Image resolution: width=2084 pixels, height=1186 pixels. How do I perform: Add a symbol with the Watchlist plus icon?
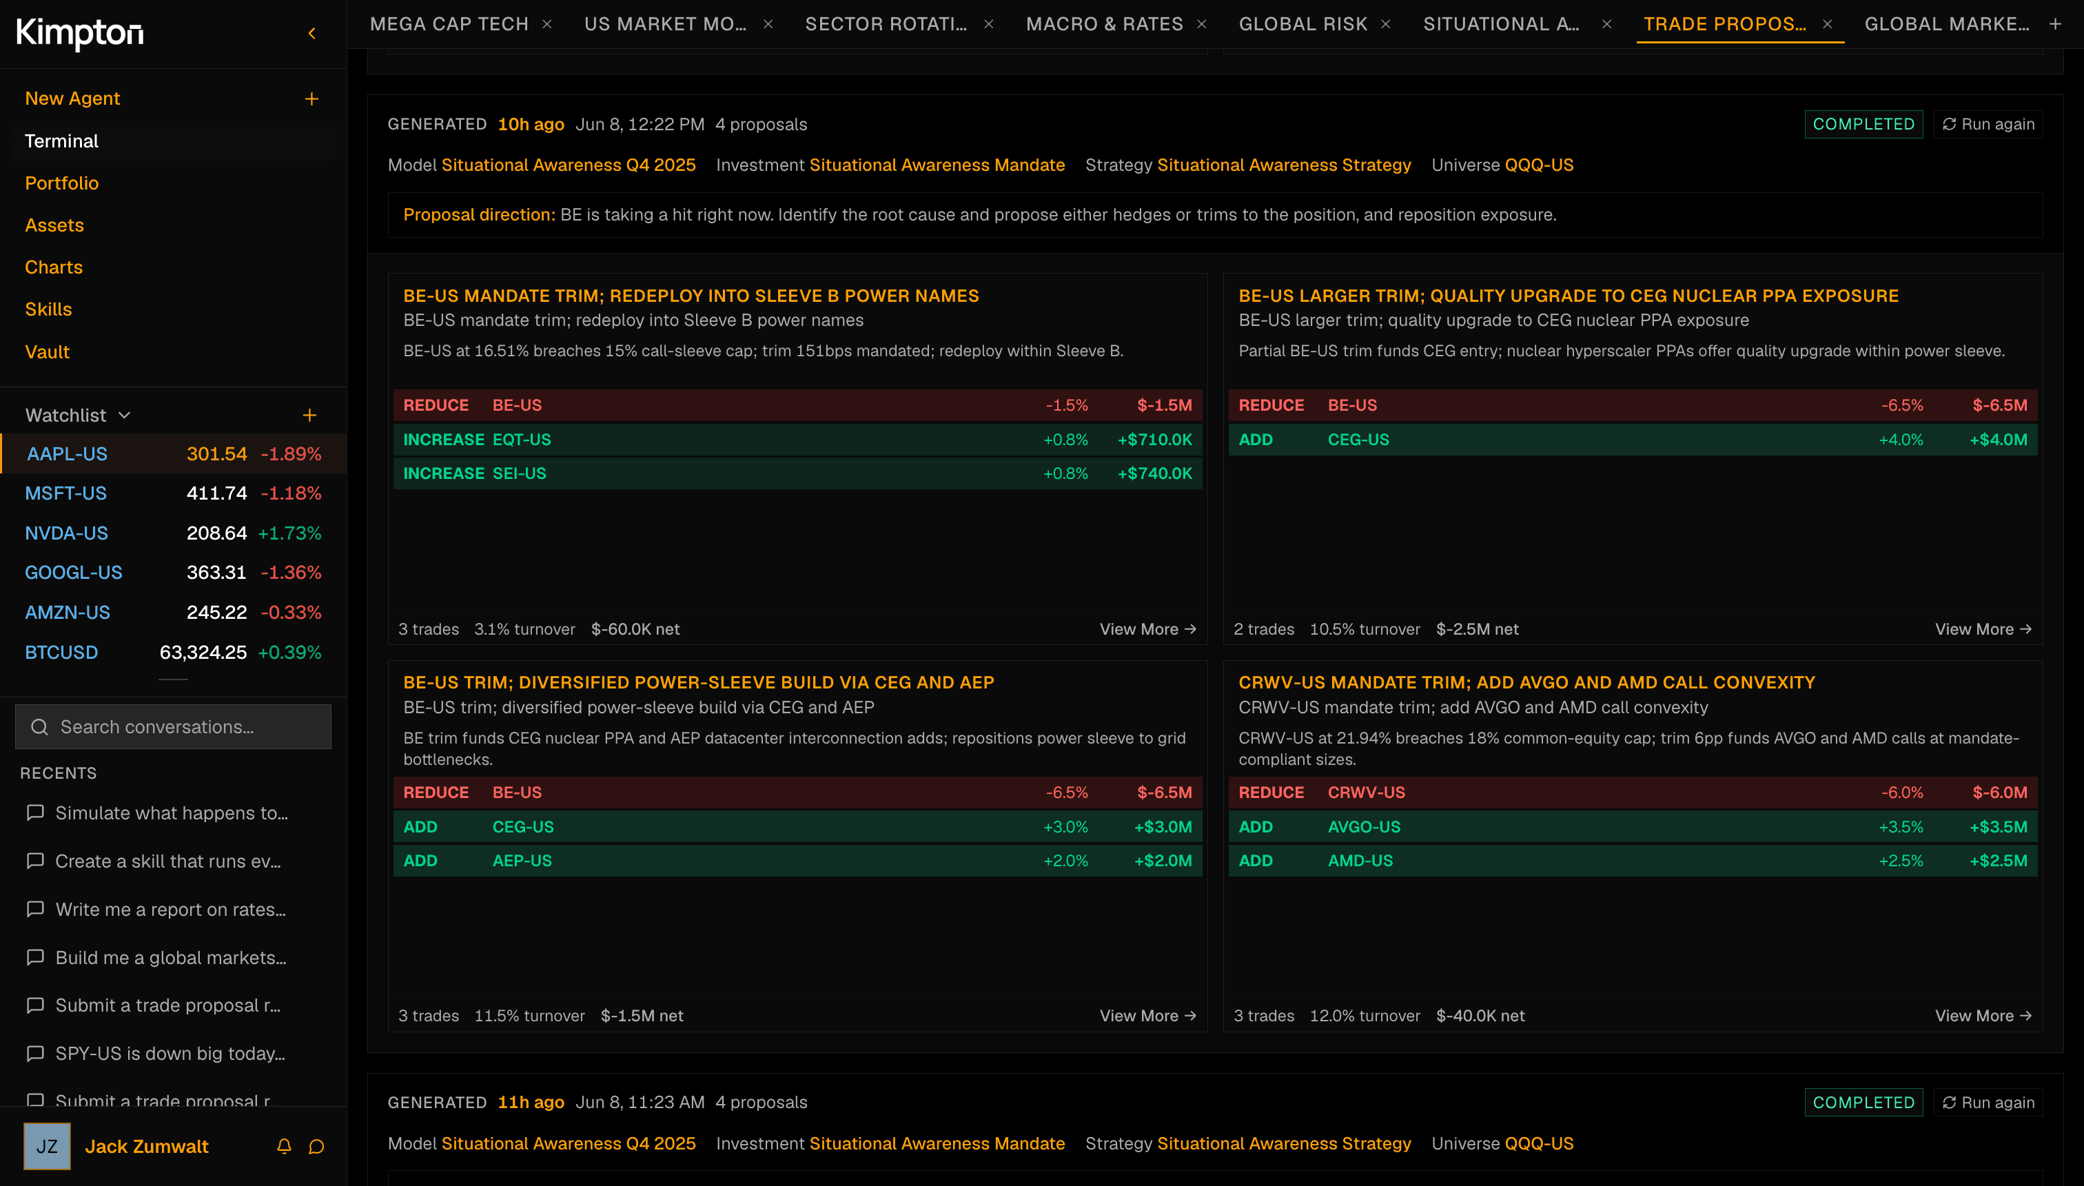(x=309, y=416)
